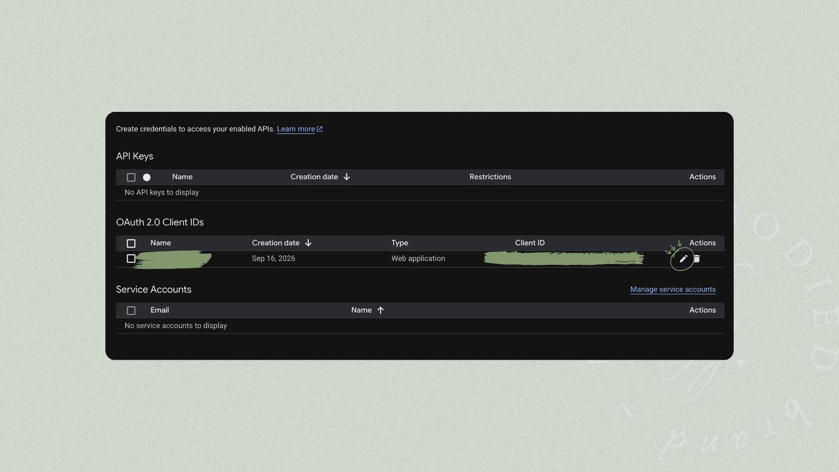
Task: Select all API Keys checkbox
Action: 131,177
